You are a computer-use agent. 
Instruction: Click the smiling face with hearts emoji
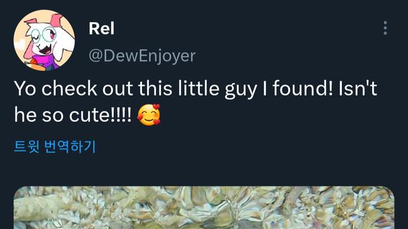(149, 114)
